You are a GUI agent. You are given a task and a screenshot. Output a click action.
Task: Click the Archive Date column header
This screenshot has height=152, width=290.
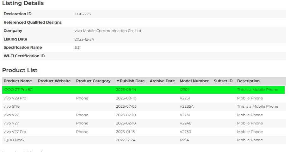[x=162, y=81]
